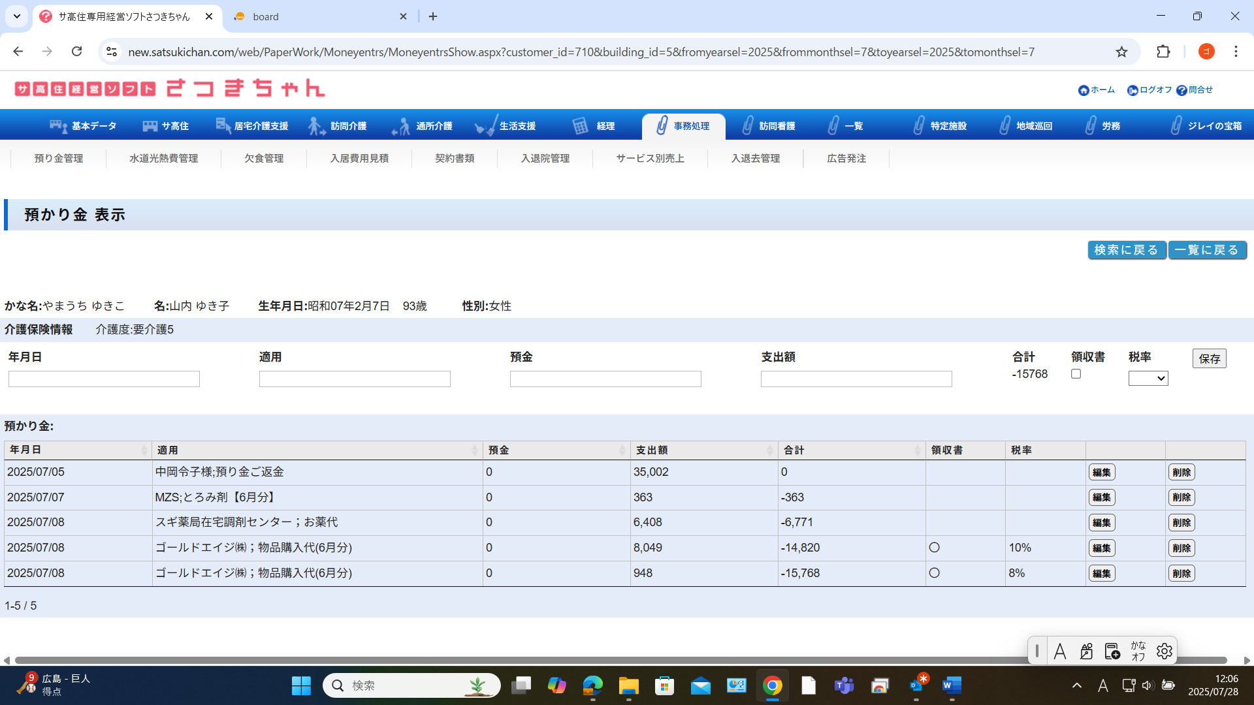The width and height of the screenshot is (1254, 705).
Task: Click the 問合せ help icon
Action: click(1182, 91)
